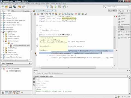Expand the Configuration Files folder
This screenshot has width=131, height=98.
pos(4,36)
